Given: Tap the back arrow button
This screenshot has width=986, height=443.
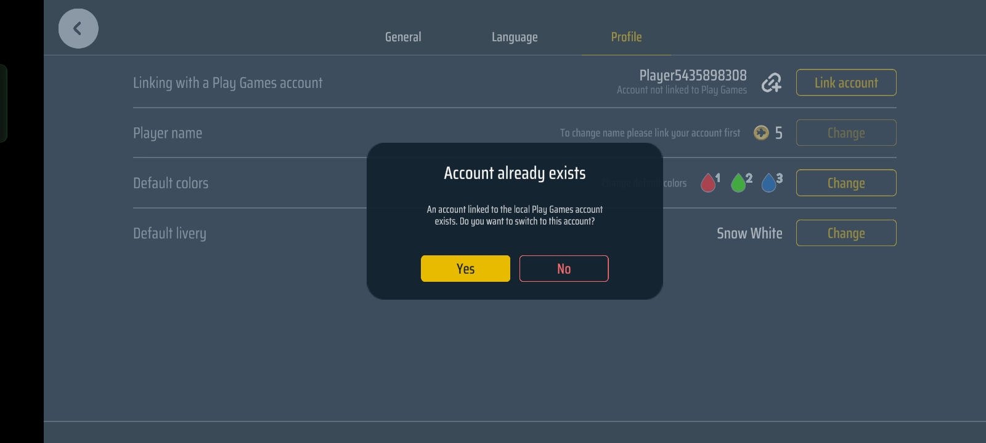Looking at the screenshot, I should click(78, 28).
